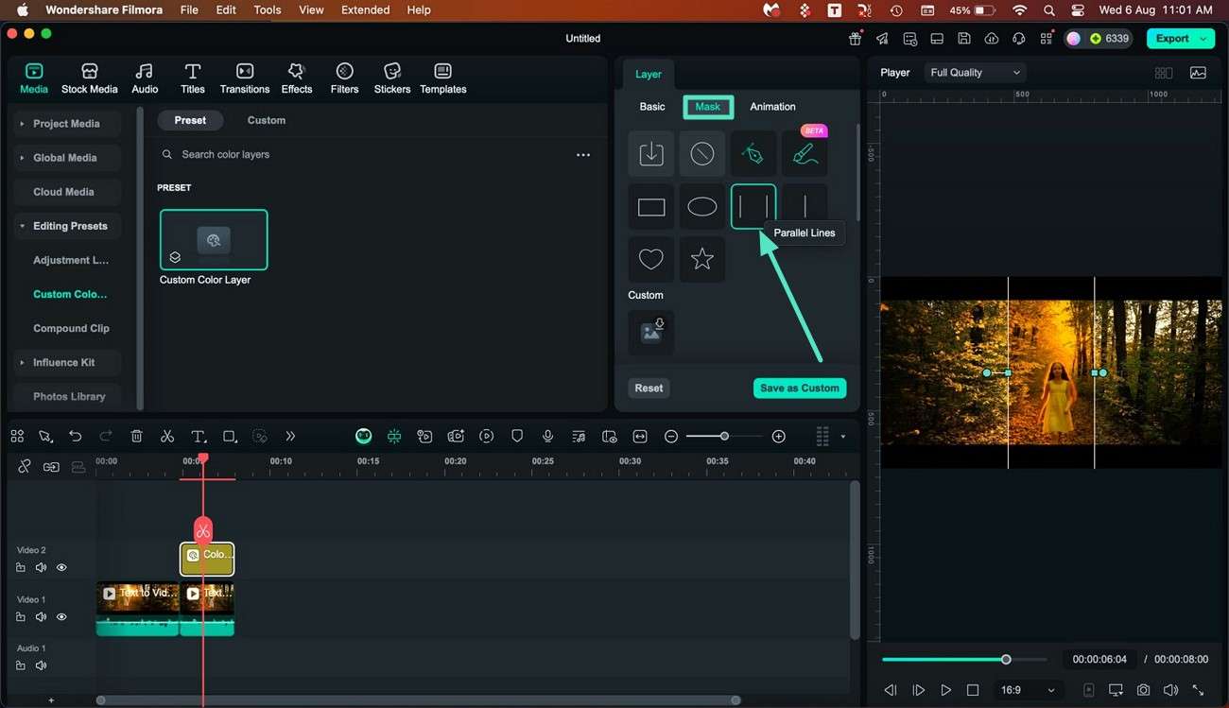The image size is (1229, 708).
Task: Zoom in timeline with plus button
Action: click(x=779, y=436)
